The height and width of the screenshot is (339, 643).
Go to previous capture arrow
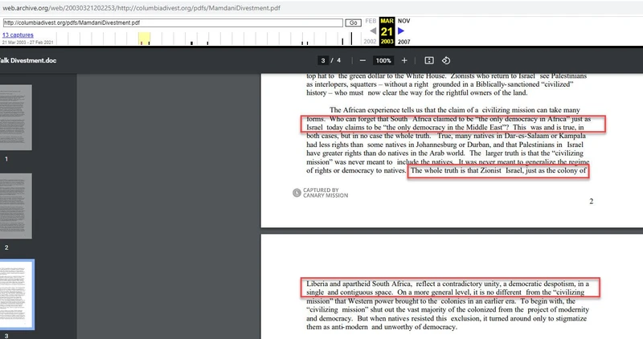click(x=373, y=31)
